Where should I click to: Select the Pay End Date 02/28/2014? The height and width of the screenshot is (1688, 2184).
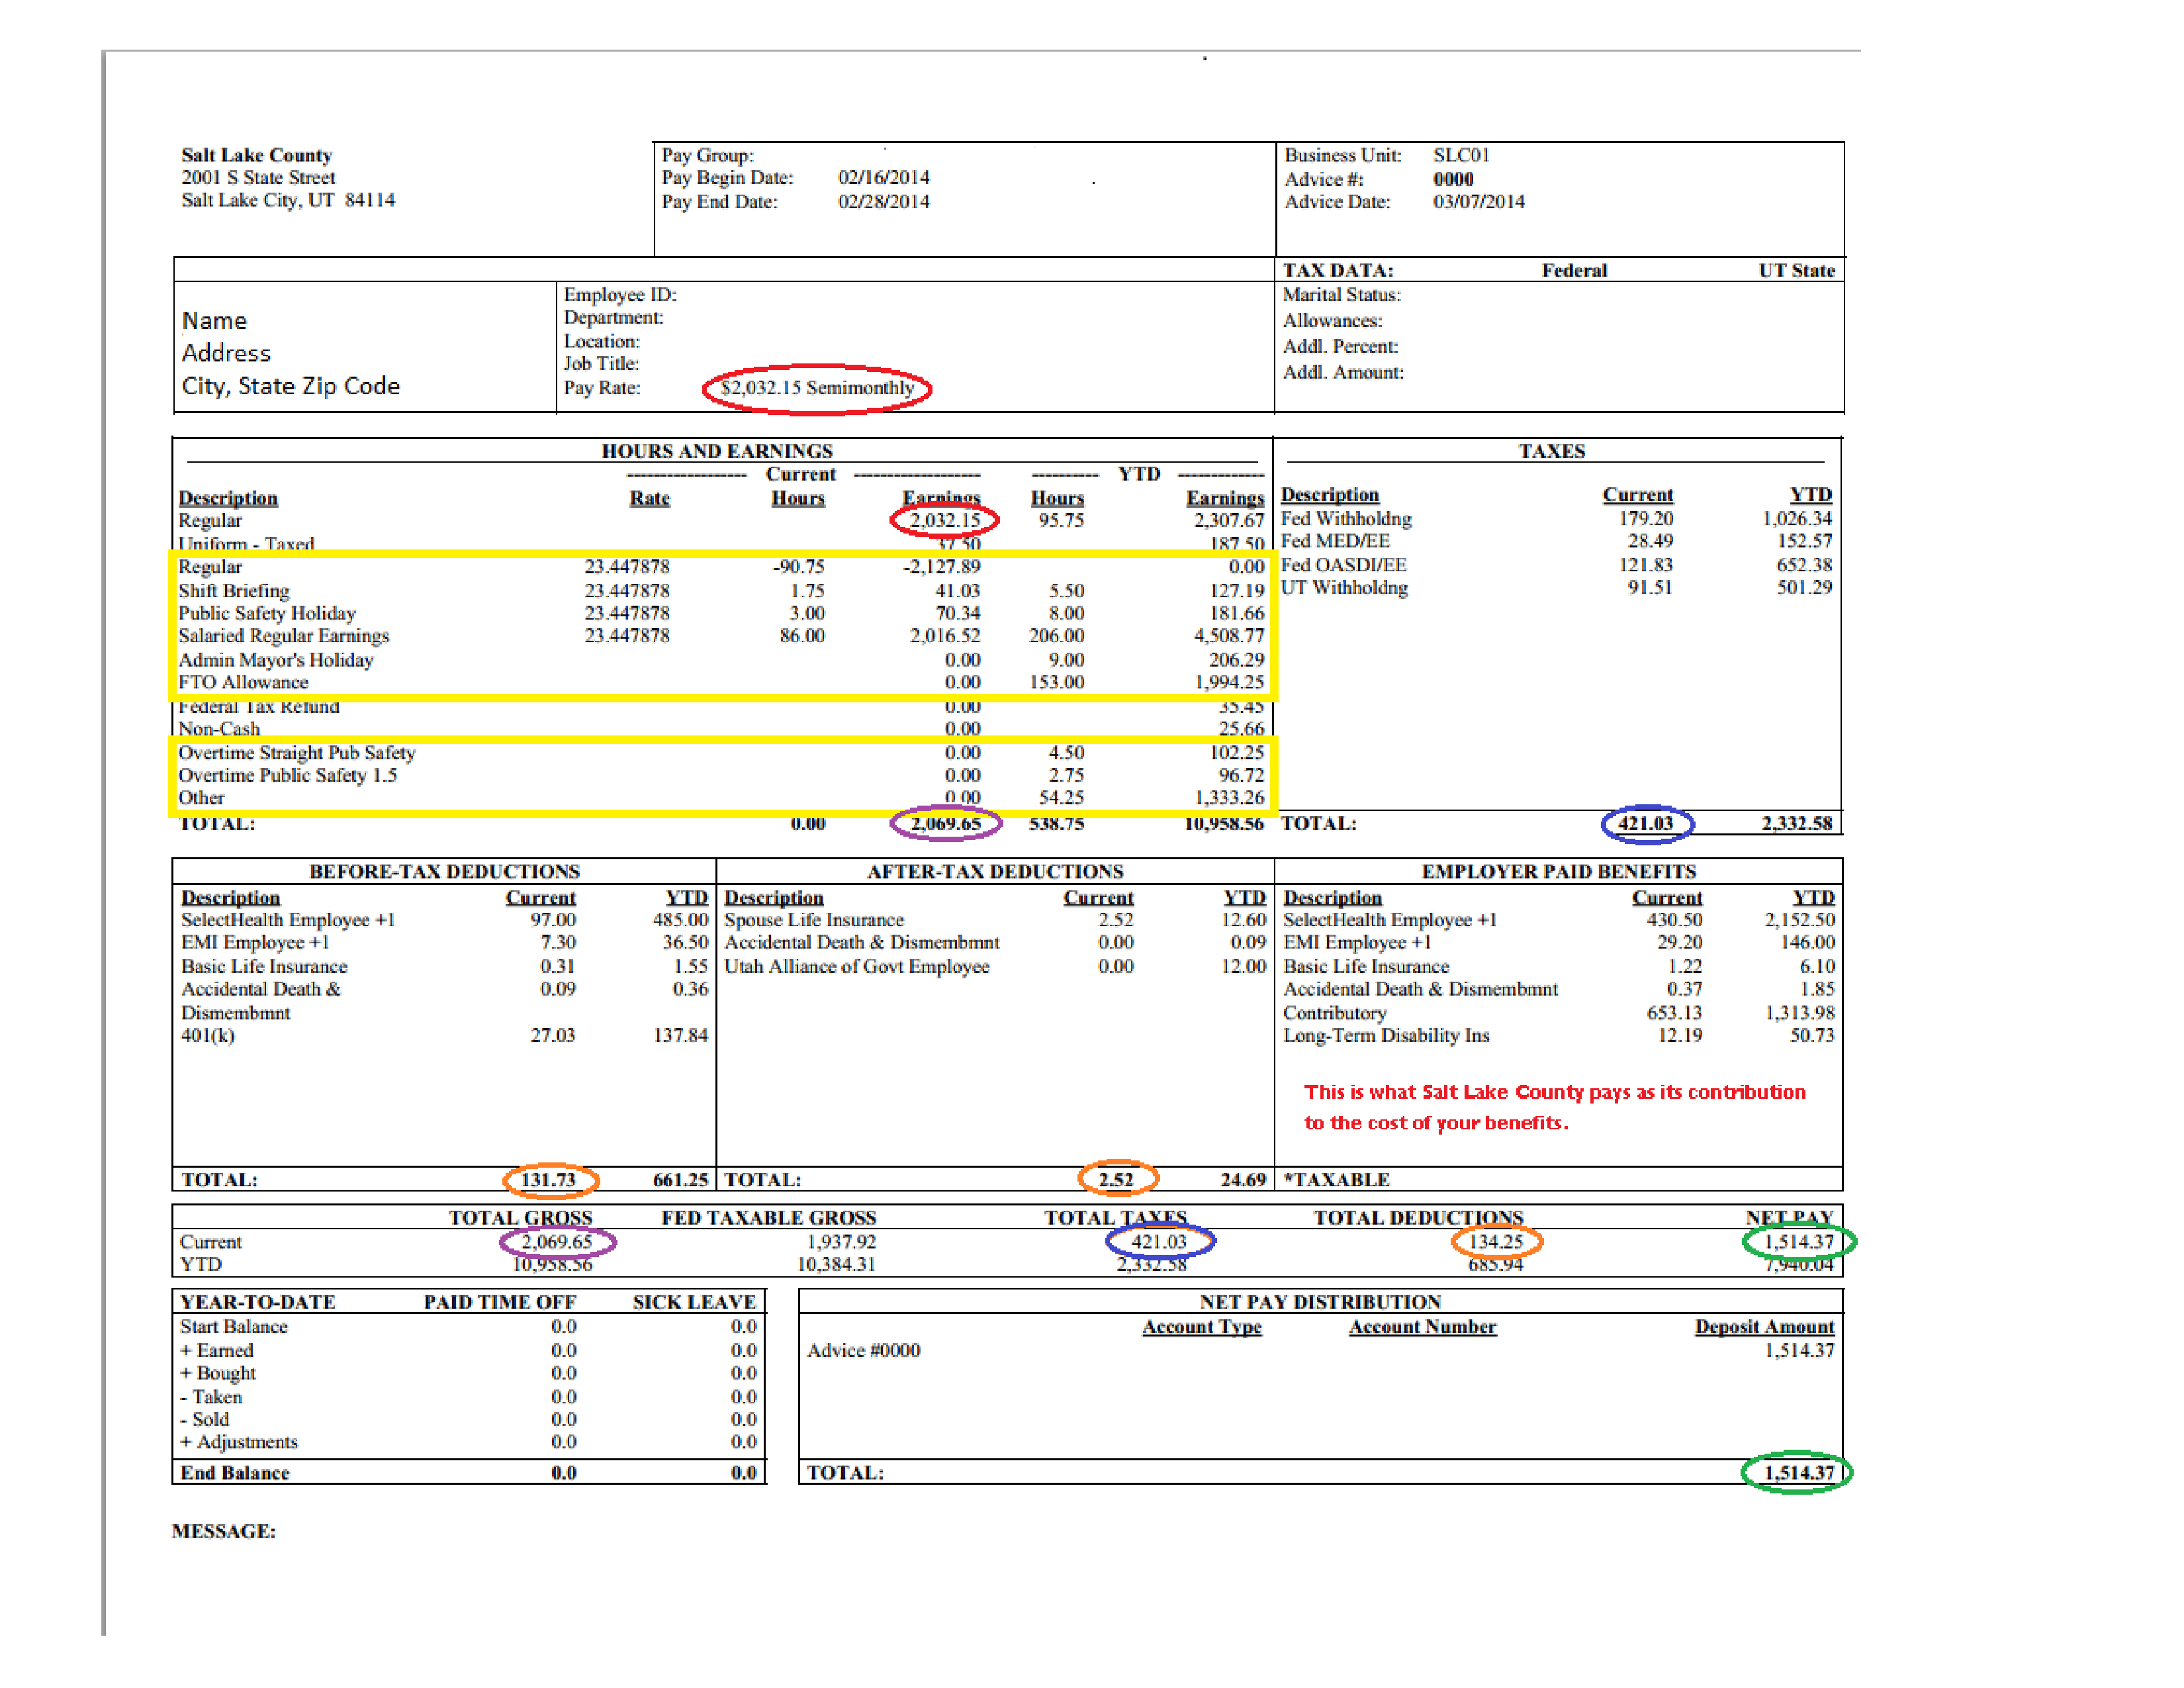(883, 201)
